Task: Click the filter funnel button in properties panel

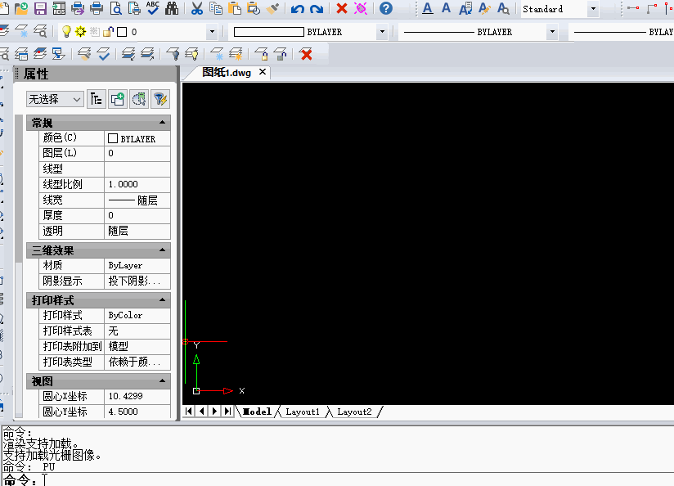Action: (x=160, y=99)
